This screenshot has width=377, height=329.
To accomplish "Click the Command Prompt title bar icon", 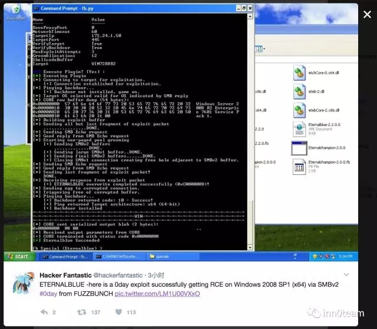I will (37, 8).
